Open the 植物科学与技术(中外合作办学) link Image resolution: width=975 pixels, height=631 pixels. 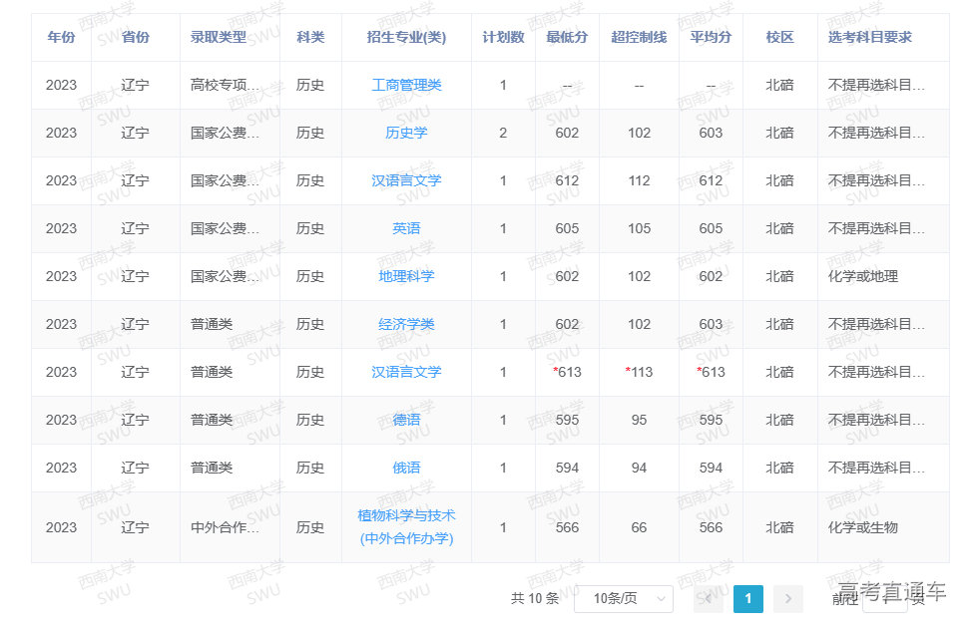406,527
